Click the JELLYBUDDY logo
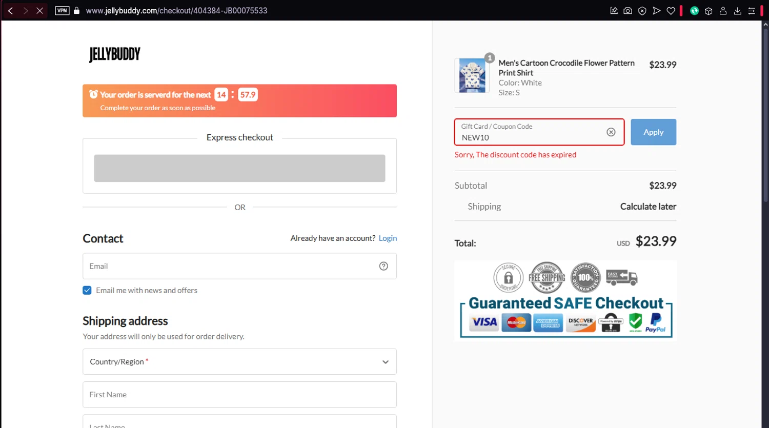Screen dimensions: 769x428 pos(115,54)
